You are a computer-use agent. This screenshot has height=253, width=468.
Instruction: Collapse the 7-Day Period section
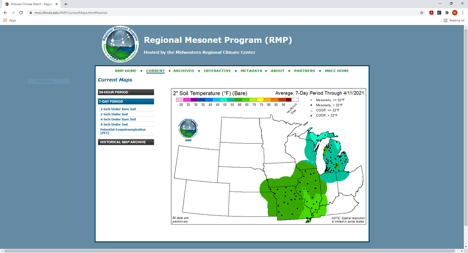click(x=126, y=102)
